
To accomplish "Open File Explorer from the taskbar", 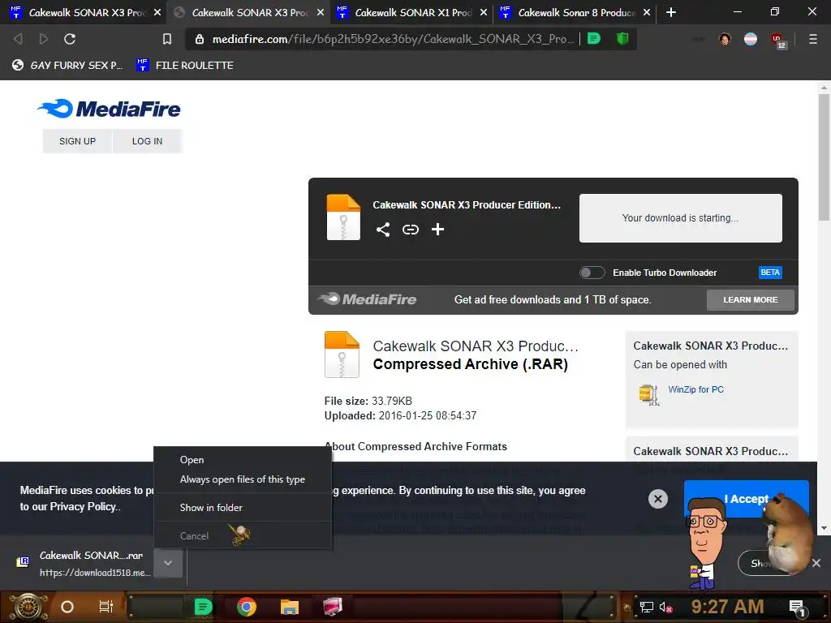I will [x=290, y=607].
